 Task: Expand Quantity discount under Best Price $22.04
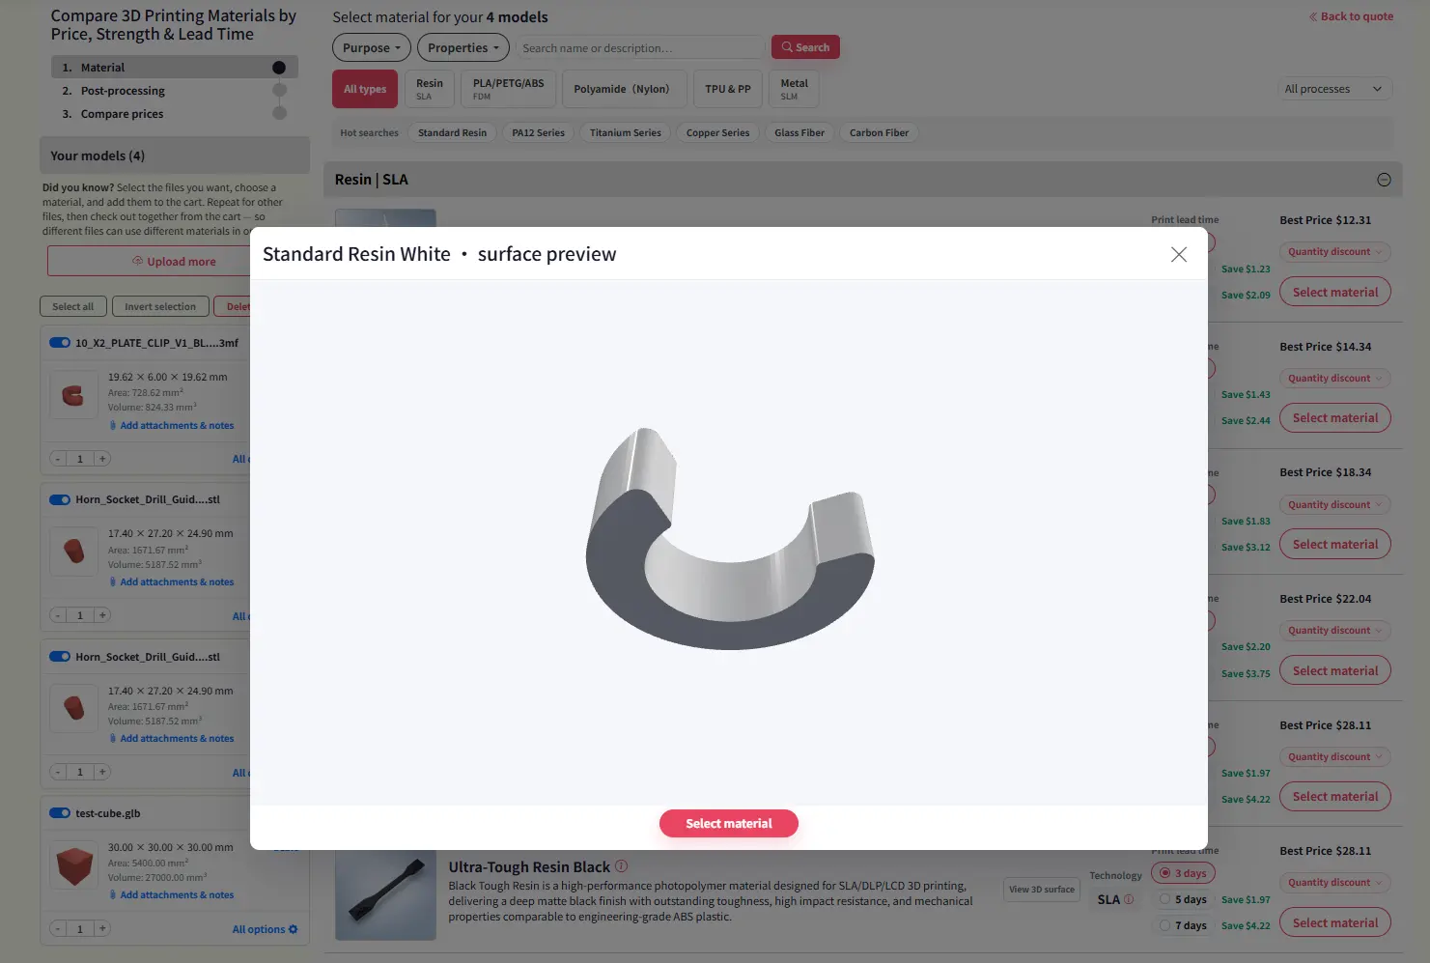tap(1335, 631)
